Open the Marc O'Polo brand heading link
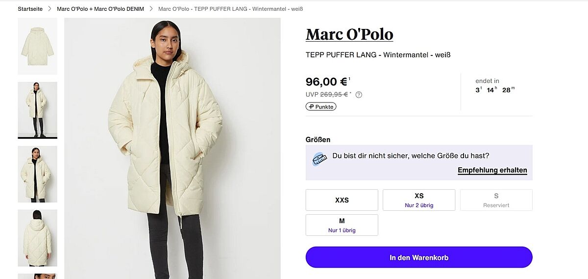 [x=349, y=34]
